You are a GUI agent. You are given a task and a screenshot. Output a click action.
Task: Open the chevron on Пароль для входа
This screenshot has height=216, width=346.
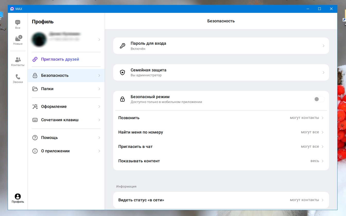click(x=323, y=46)
